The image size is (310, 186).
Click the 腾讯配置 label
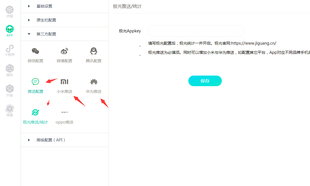[x=93, y=61]
